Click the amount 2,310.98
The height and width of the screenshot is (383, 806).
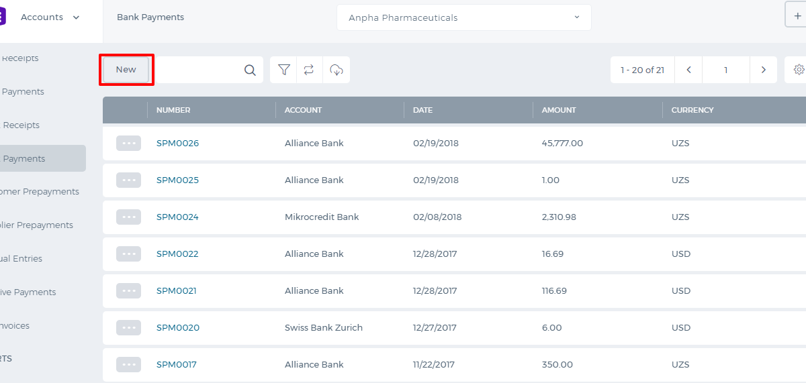click(559, 217)
